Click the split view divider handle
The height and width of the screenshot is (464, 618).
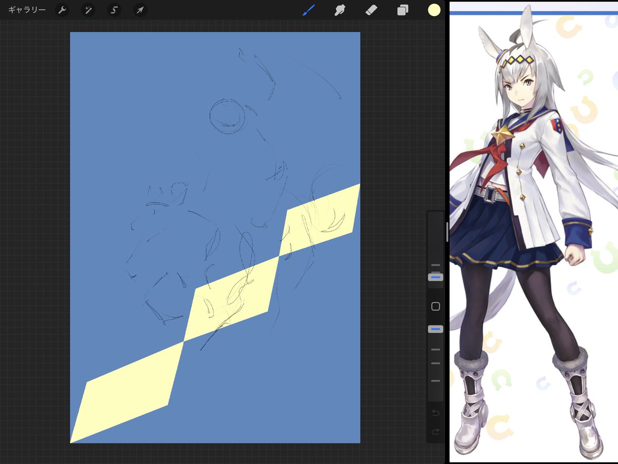[447, 232]
